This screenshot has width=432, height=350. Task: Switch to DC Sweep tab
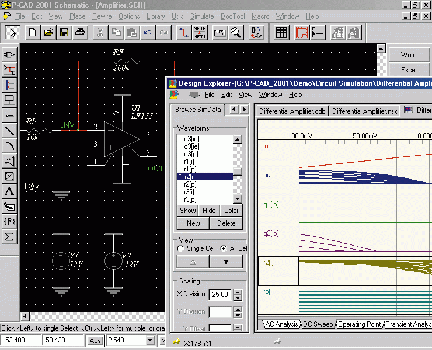coord(318,324)
